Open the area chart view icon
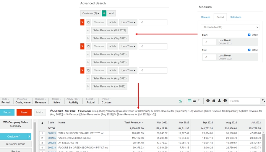Screen dimensions: 266x152 click(194, 101)
